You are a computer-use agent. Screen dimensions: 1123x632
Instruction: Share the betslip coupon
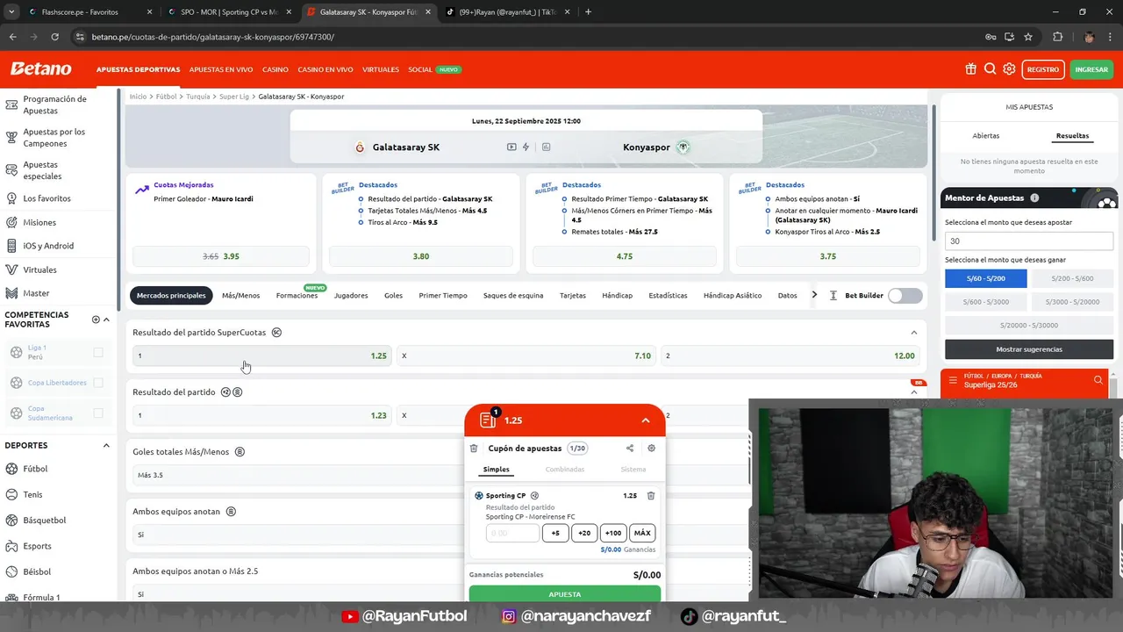click(630, 449)
